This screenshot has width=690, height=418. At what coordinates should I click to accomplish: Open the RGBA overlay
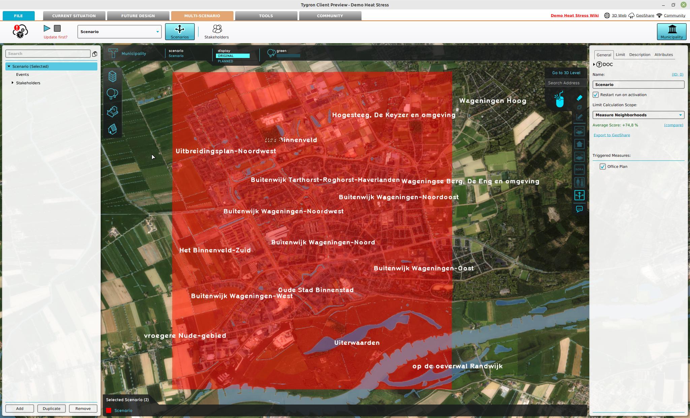[x=579, y=170]
